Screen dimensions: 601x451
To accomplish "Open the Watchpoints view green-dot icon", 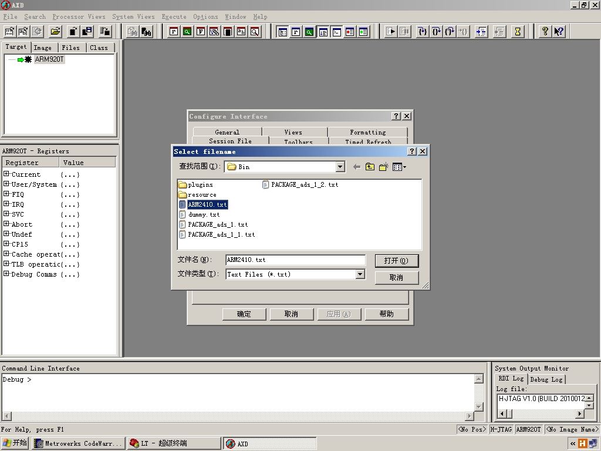I will (363, 32).
